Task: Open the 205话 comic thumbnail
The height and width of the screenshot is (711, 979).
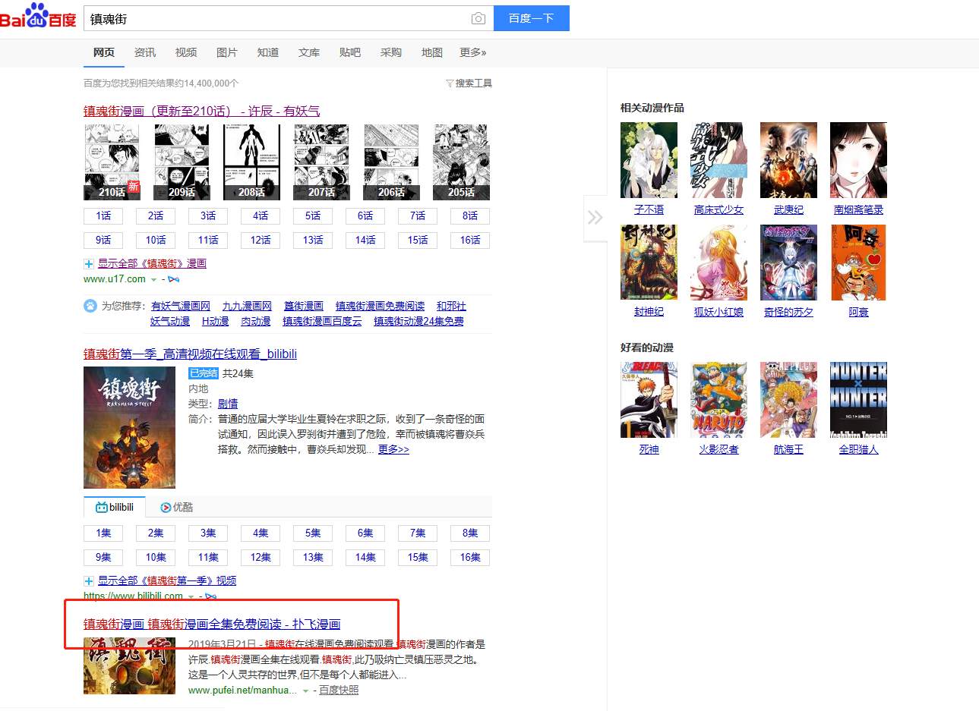Action: [x=461, y=162]
